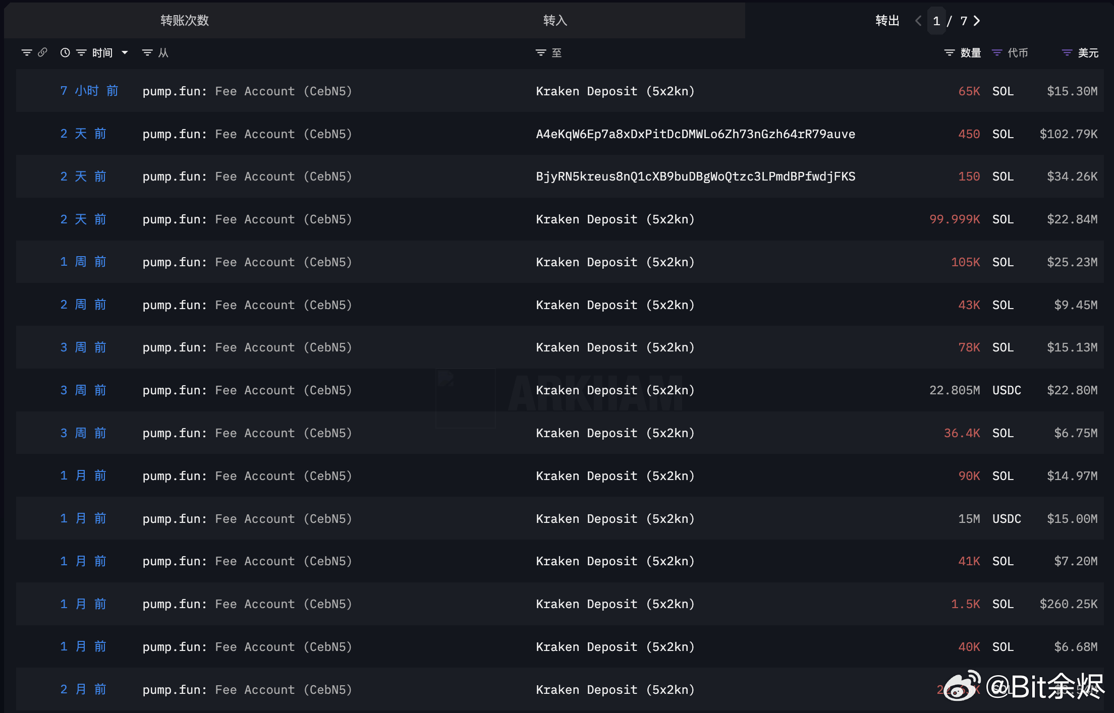Open the filter icon beside the link column
The height and width of the screenshot is (713, 1114).
pos(27,52)
